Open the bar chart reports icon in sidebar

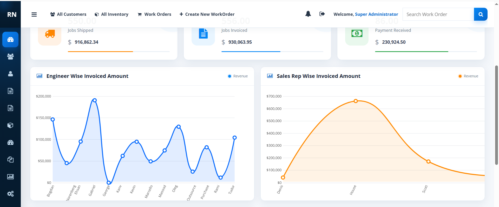click(10, 177)
